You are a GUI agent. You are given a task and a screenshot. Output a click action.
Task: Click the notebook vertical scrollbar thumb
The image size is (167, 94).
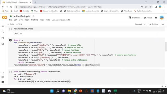pyautogui.click(x=166, y=46)
